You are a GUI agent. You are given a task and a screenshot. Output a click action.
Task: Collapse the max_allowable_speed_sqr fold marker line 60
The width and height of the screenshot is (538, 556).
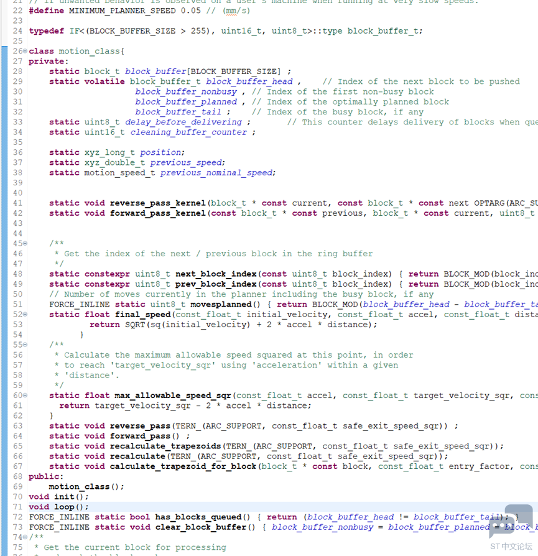point(25,395)
